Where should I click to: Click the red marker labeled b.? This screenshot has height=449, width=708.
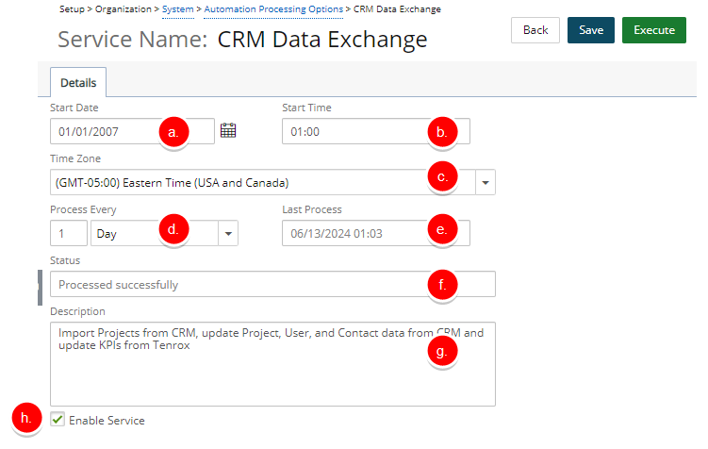tap(442, 132)
